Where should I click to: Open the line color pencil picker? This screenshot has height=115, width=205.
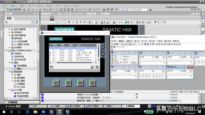(x=108, y=22)
